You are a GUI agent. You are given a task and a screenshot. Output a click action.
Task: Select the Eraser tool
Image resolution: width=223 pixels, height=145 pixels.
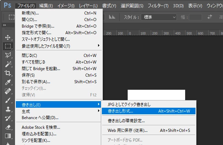pyautogui.click(x=8, y=127)
